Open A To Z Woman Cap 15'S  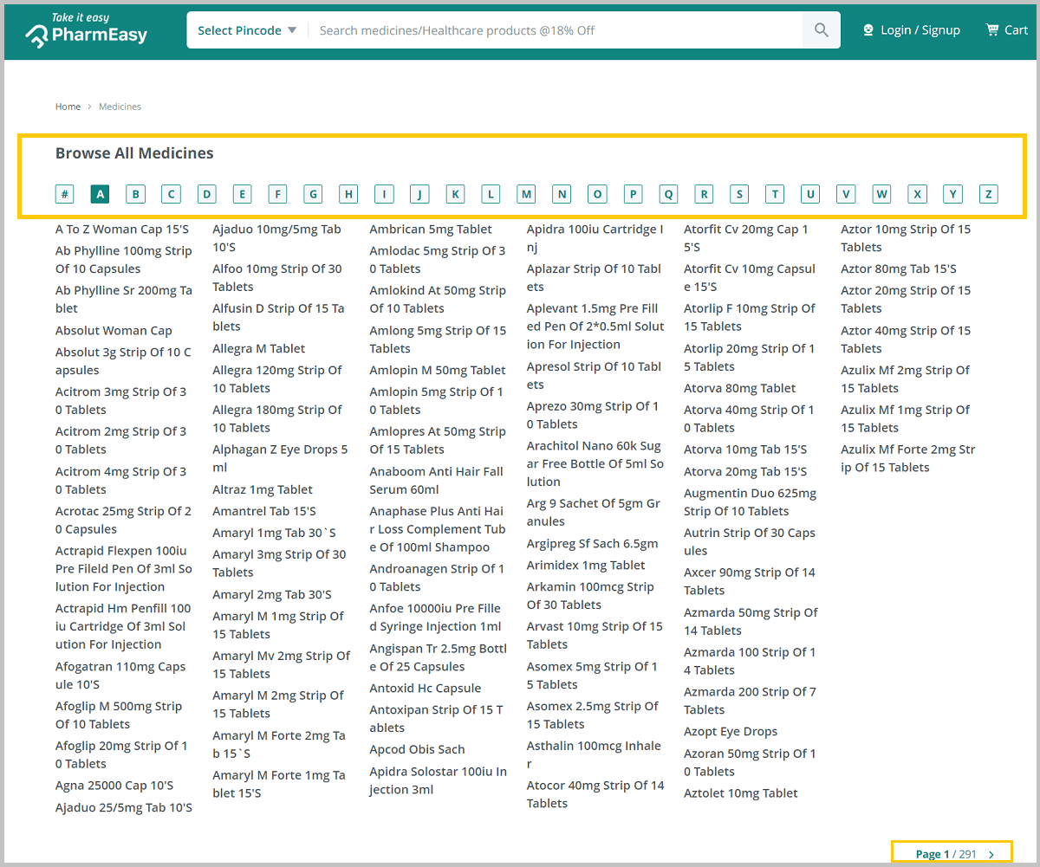tap(122, 230)
